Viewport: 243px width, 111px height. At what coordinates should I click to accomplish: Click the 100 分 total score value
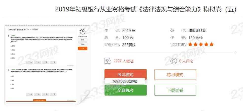(128, 38)
